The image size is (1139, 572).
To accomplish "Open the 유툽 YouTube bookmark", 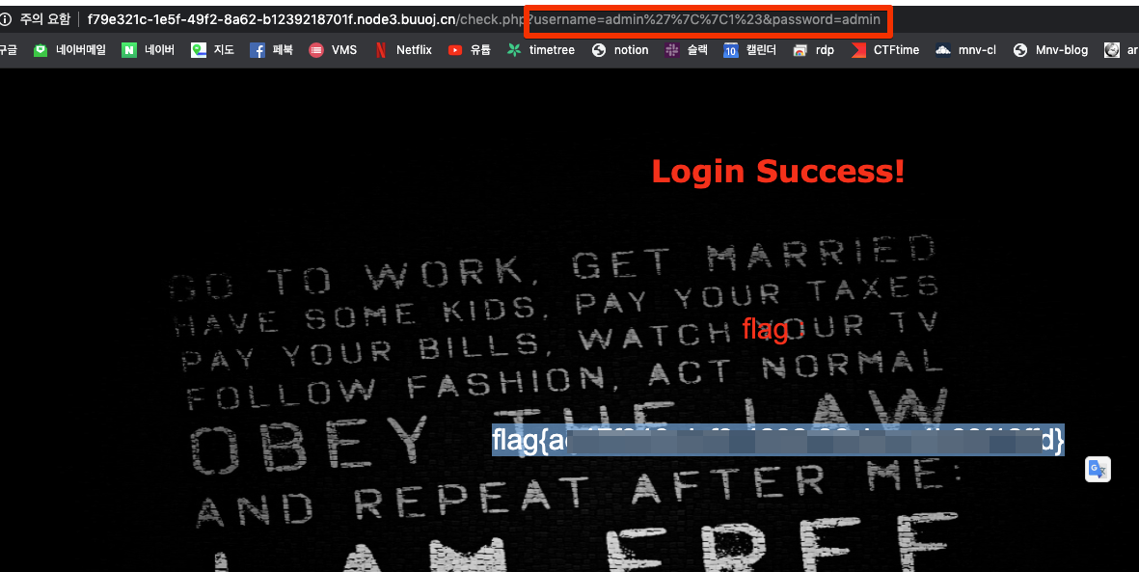I will (x=470, y=50).
